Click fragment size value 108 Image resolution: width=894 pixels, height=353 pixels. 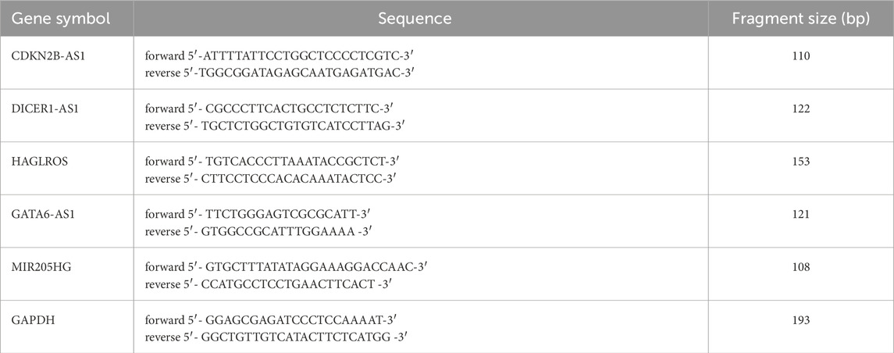tap(800, 267)
